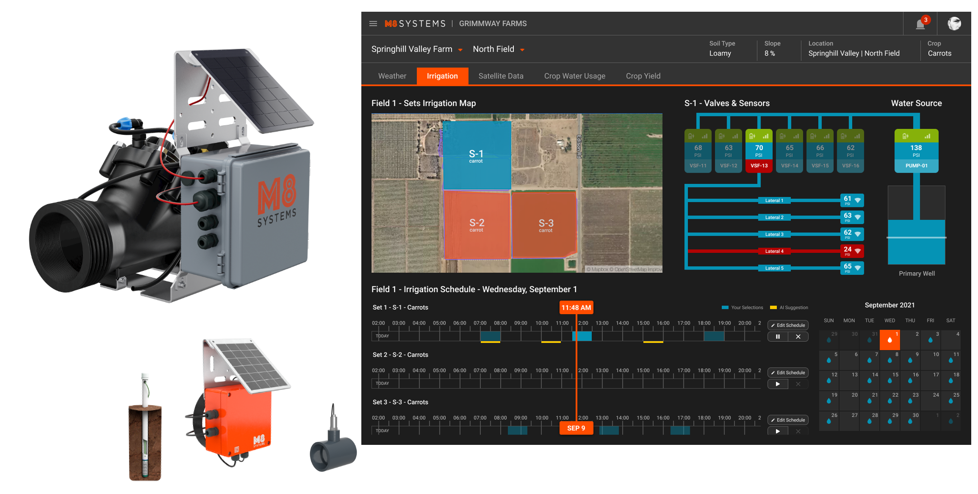This screenshot has height=494, width=978.
Task: Open notifications bell with 3 alerts
Action: tap(920, 24)
